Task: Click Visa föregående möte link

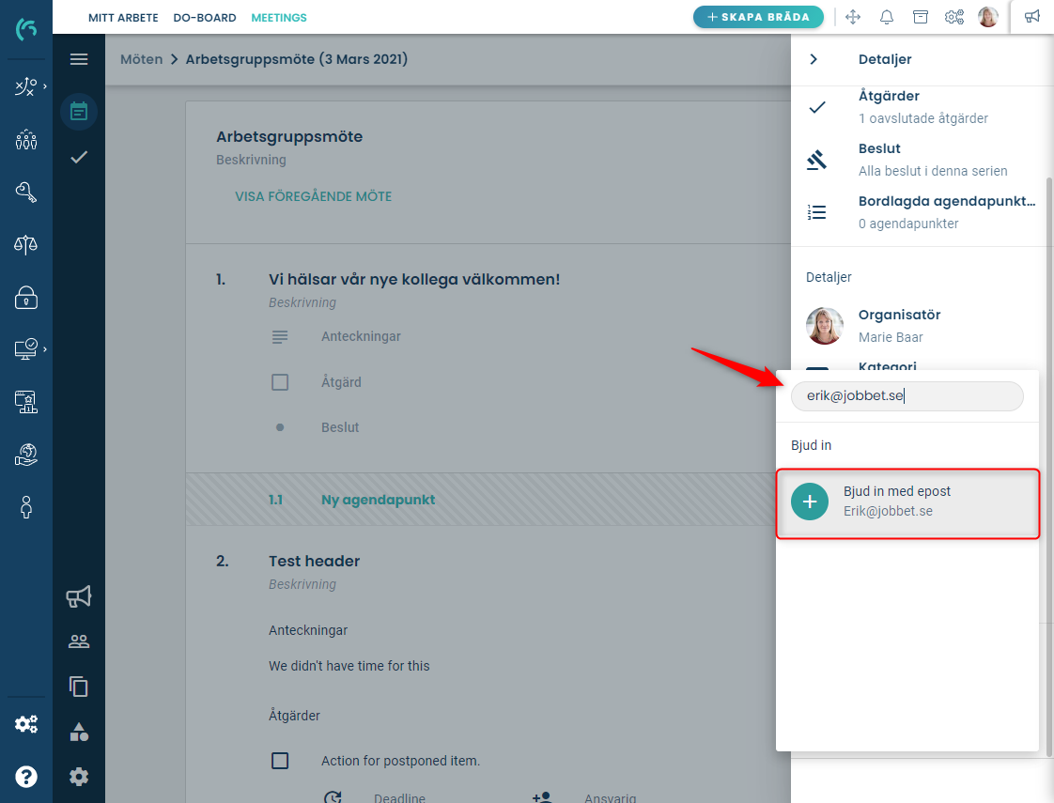Action: click(x=313, y=196)
